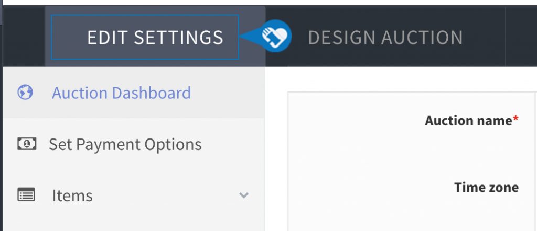537x231 pixels.
Task: Click the Auction name field label
Action: (x=468, y=120)
